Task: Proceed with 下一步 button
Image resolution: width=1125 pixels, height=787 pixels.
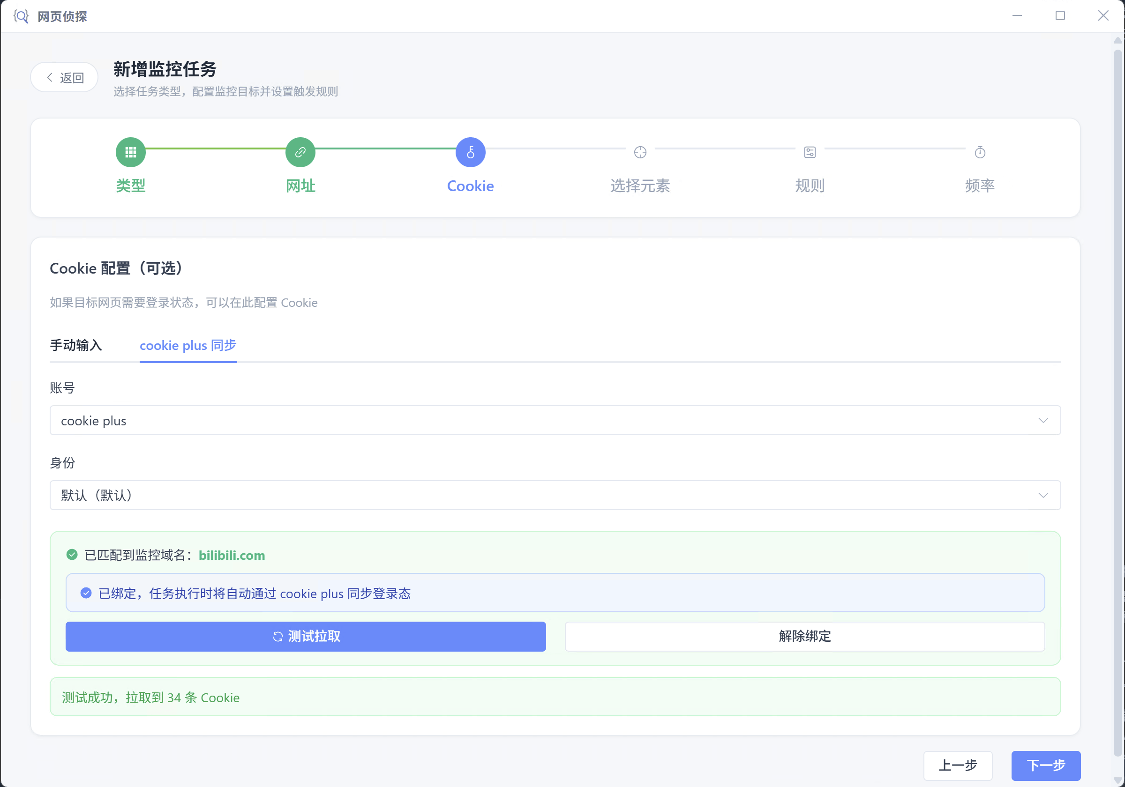Action: coord(1046,765)
